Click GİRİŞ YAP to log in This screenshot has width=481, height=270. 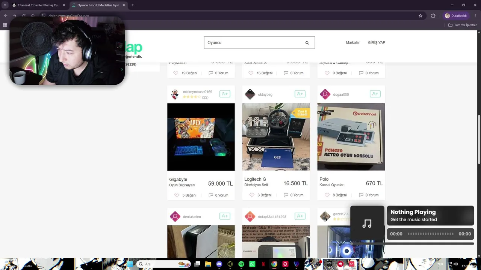tap(377, 43)
